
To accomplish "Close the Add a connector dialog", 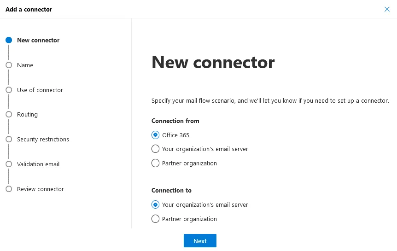I will click(387, 9).
